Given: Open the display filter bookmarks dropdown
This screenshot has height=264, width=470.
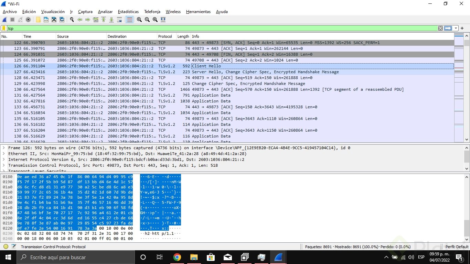Looking at the screenshot, I should (3, 28).
